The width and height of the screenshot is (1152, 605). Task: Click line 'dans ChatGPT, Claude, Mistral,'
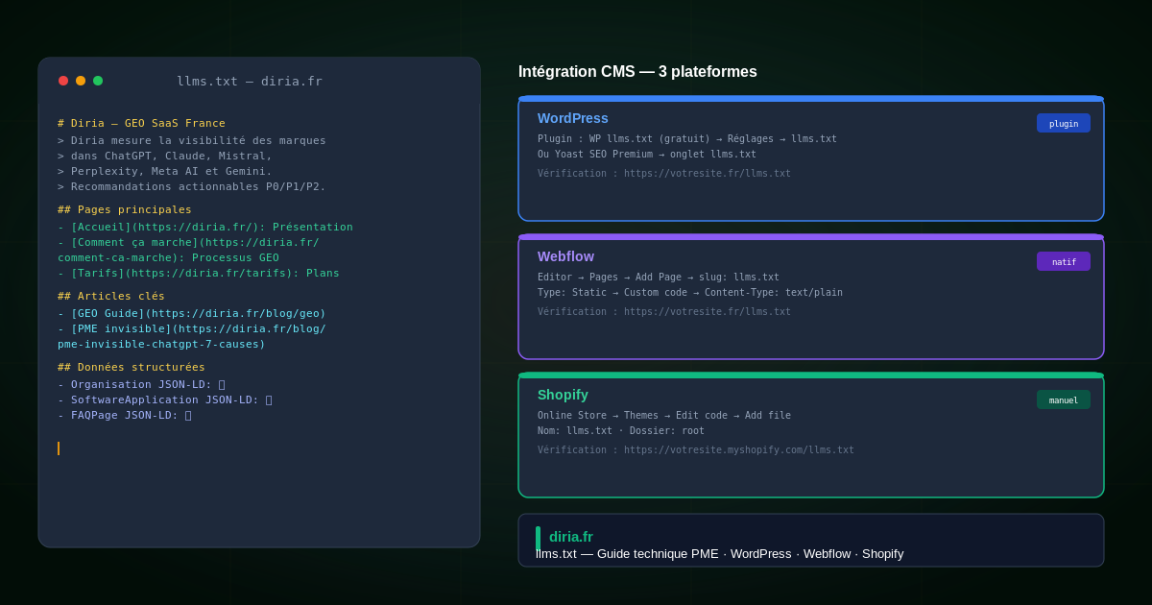coord(165,156)
